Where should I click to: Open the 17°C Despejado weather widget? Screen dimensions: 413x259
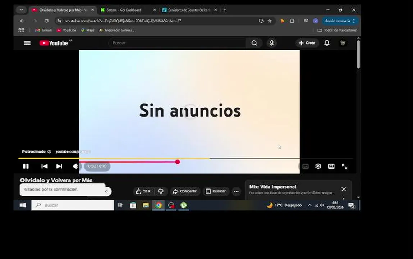284,205
